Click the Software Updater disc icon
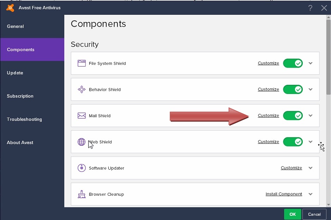331x220 pixels. coord(82,168)
